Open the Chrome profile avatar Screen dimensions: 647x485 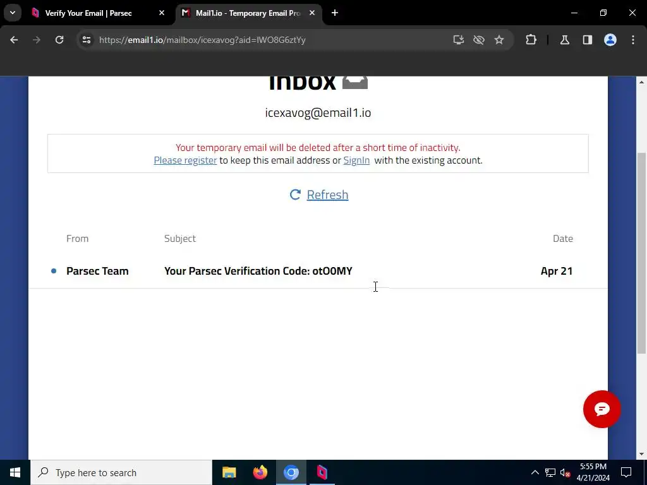pos(610,40)
